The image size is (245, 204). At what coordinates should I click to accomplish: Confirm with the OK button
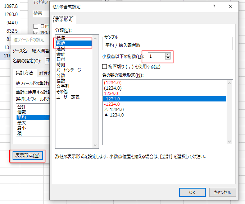click(x=192, y=192)
